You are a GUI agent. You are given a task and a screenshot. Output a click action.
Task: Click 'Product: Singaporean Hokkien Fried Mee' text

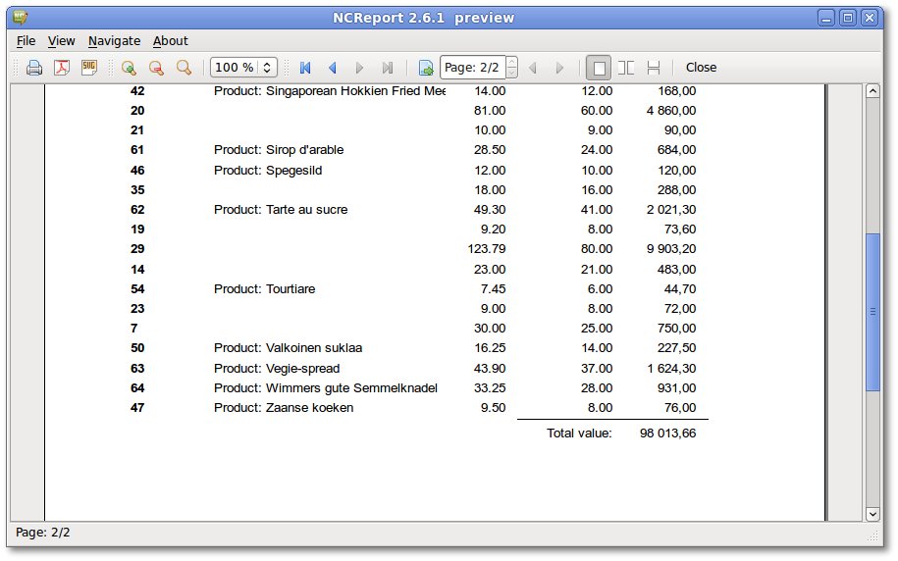(330, 91)
